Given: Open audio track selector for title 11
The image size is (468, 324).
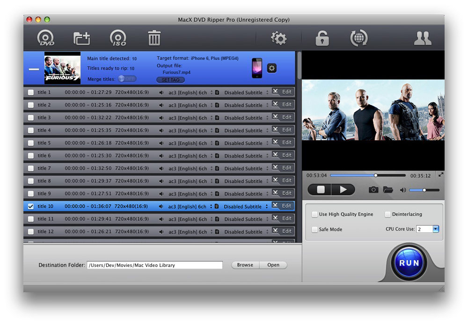Looking at the screenshot, I should point(212,219).
